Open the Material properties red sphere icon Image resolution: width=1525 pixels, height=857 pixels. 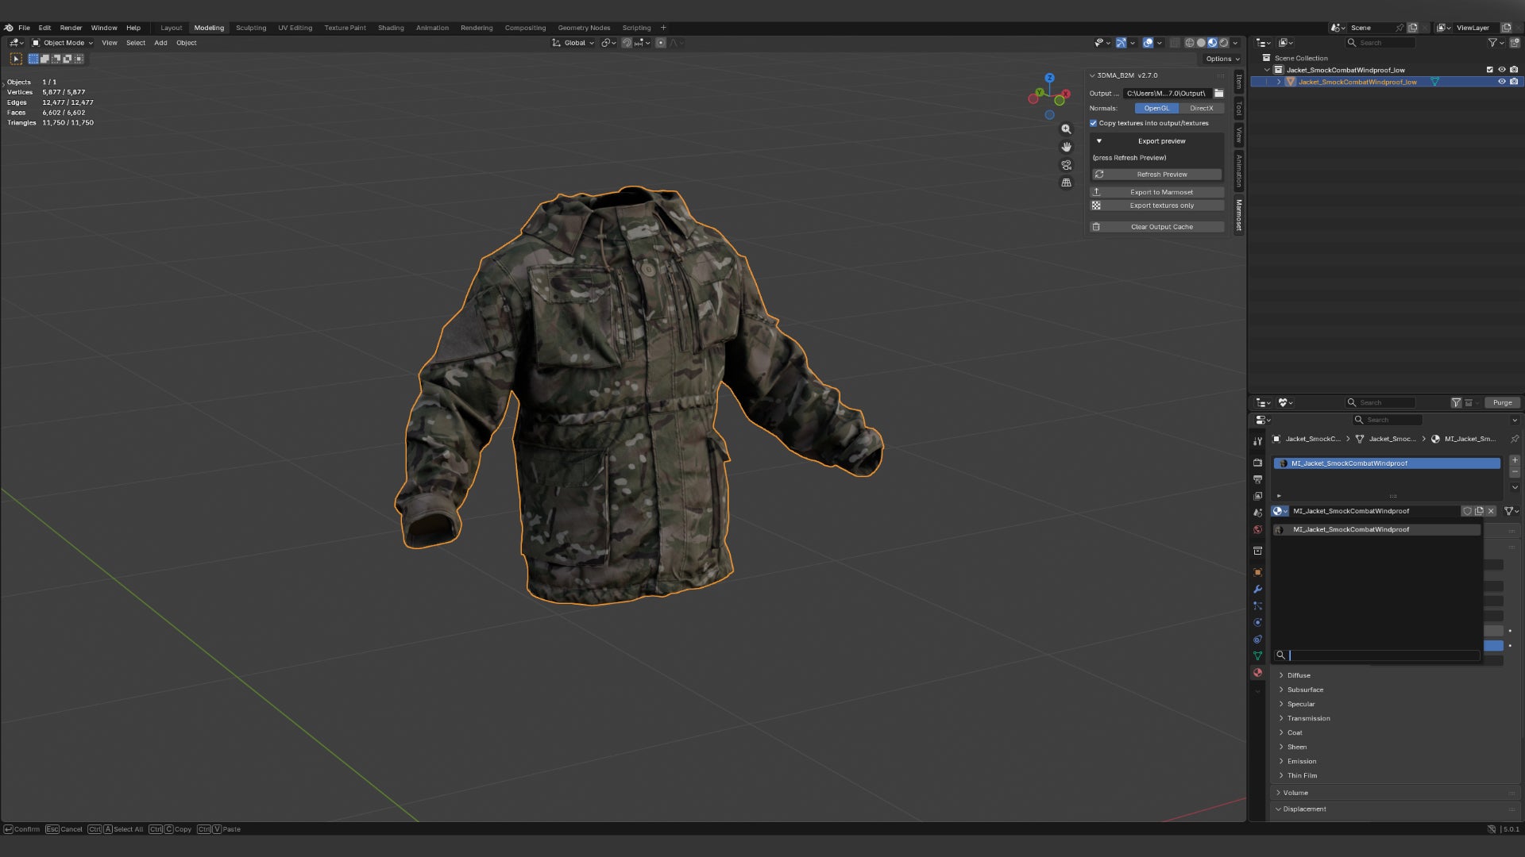tap(1257, 672)
